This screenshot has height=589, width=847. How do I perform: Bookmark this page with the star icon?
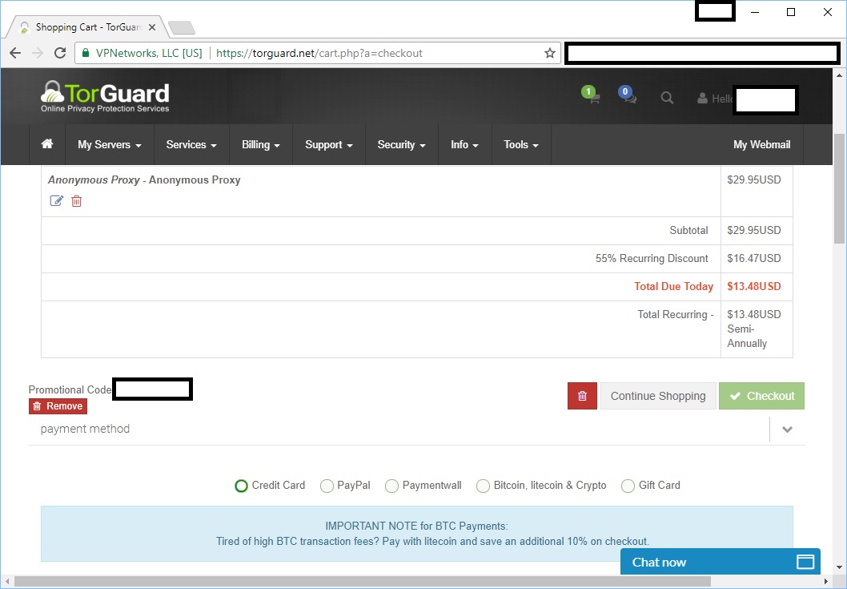pos(550,53)
